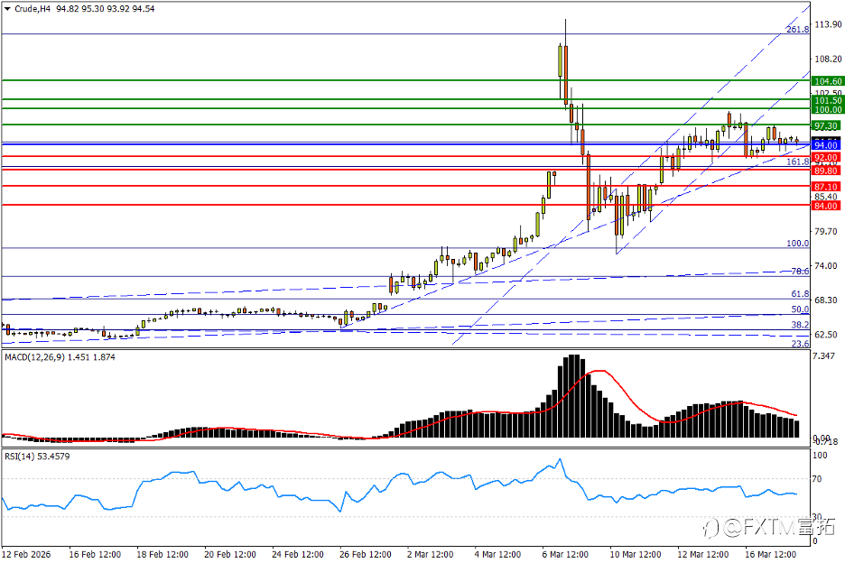845x563 pixels.
Task: Click the red 89.80 support tag
Action: click(827, 171)
